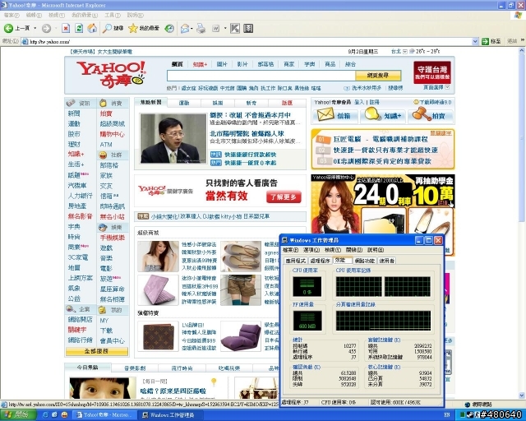This screenshot has height=421, width=526.
Task: Click the Mail envelope icon in IE toolbar
Action: tap(184, 29)
